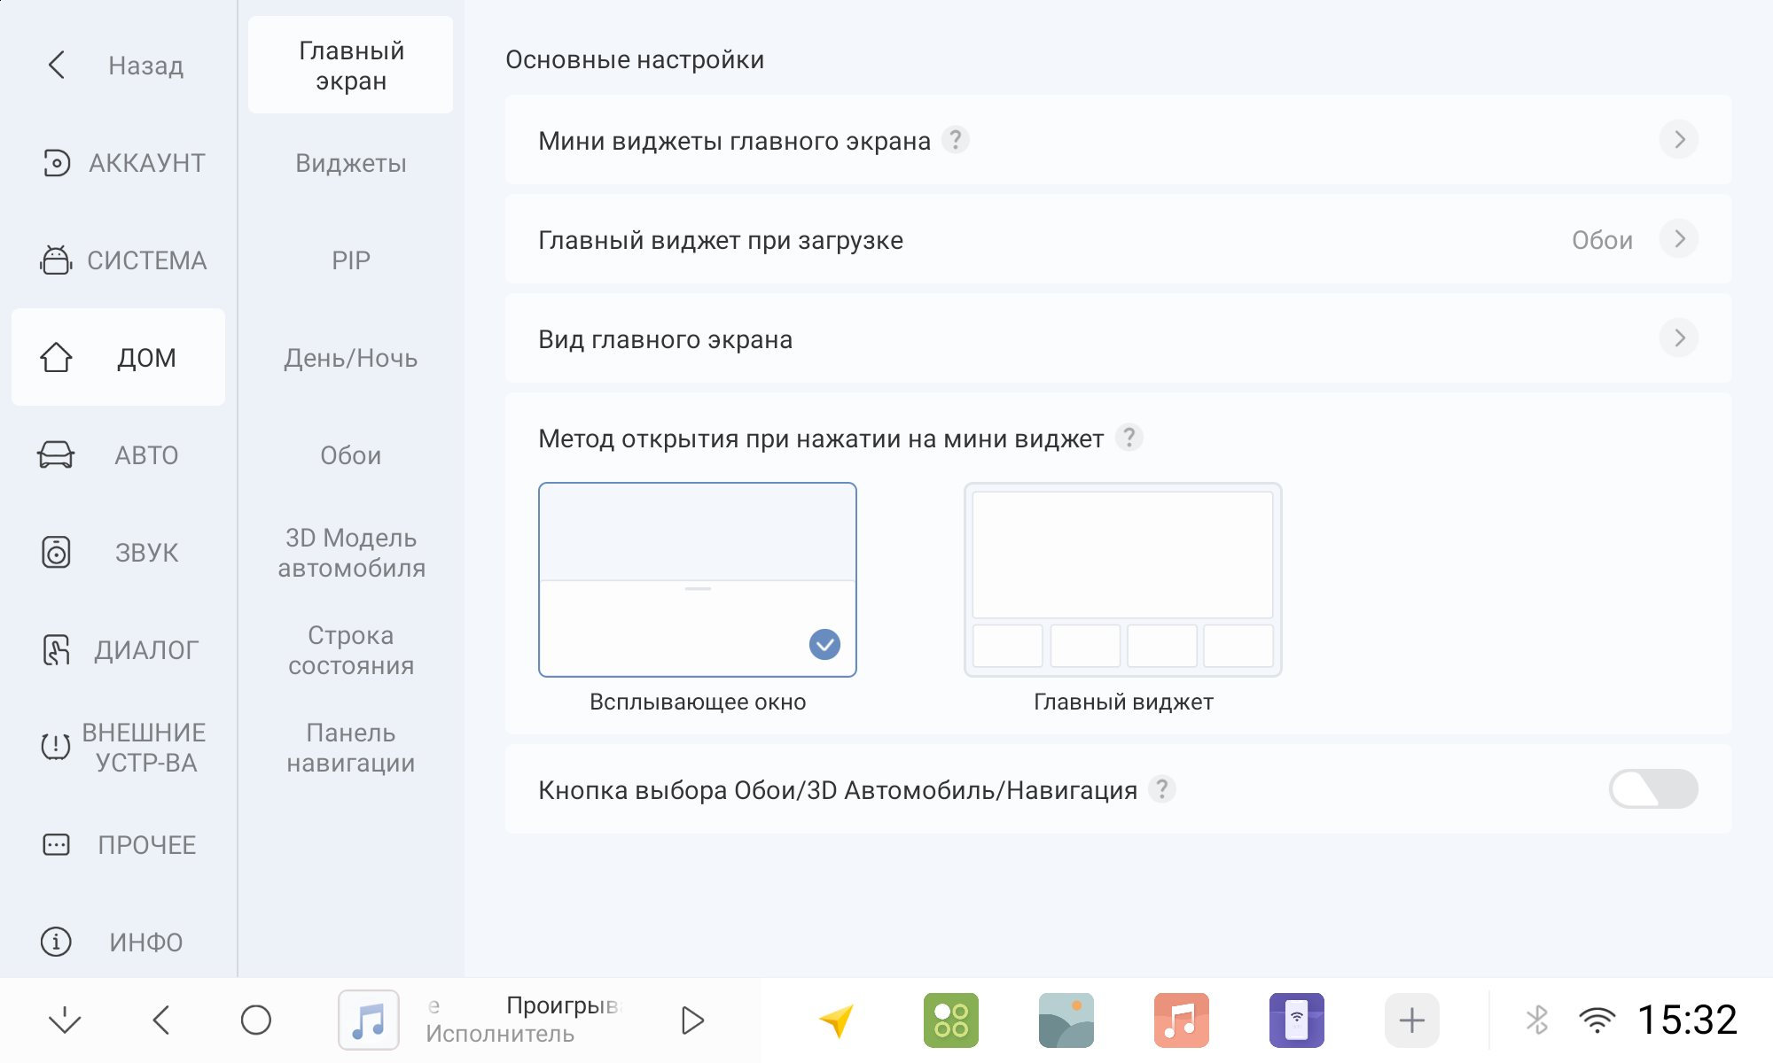Play the track in the music widget

click(692, 1020)
